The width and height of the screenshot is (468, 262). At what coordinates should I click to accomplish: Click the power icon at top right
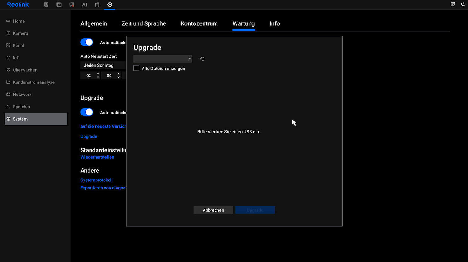coord(463,4)
